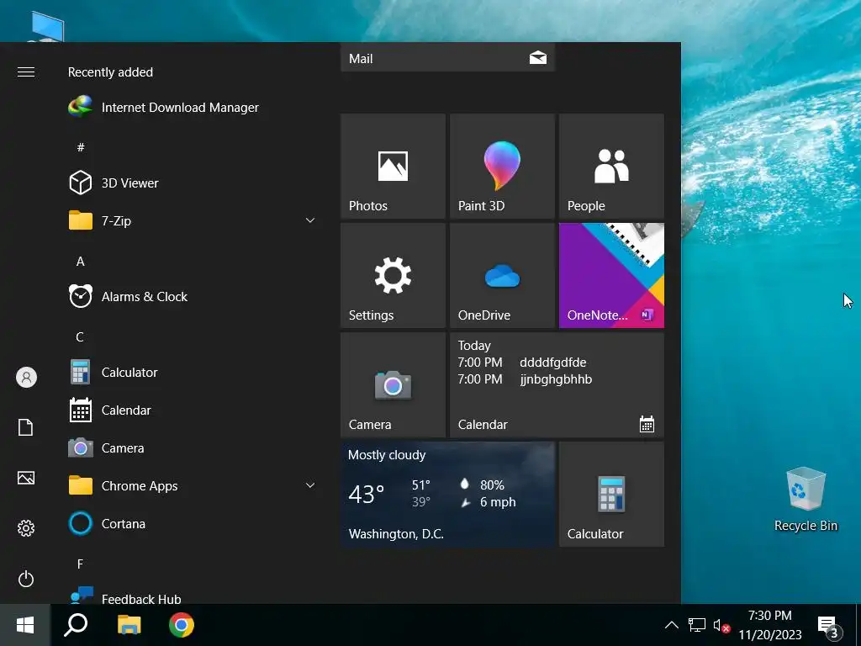Click the Recently added heading
The height and width of the screenshot is (646, 861).
(110, 72)
